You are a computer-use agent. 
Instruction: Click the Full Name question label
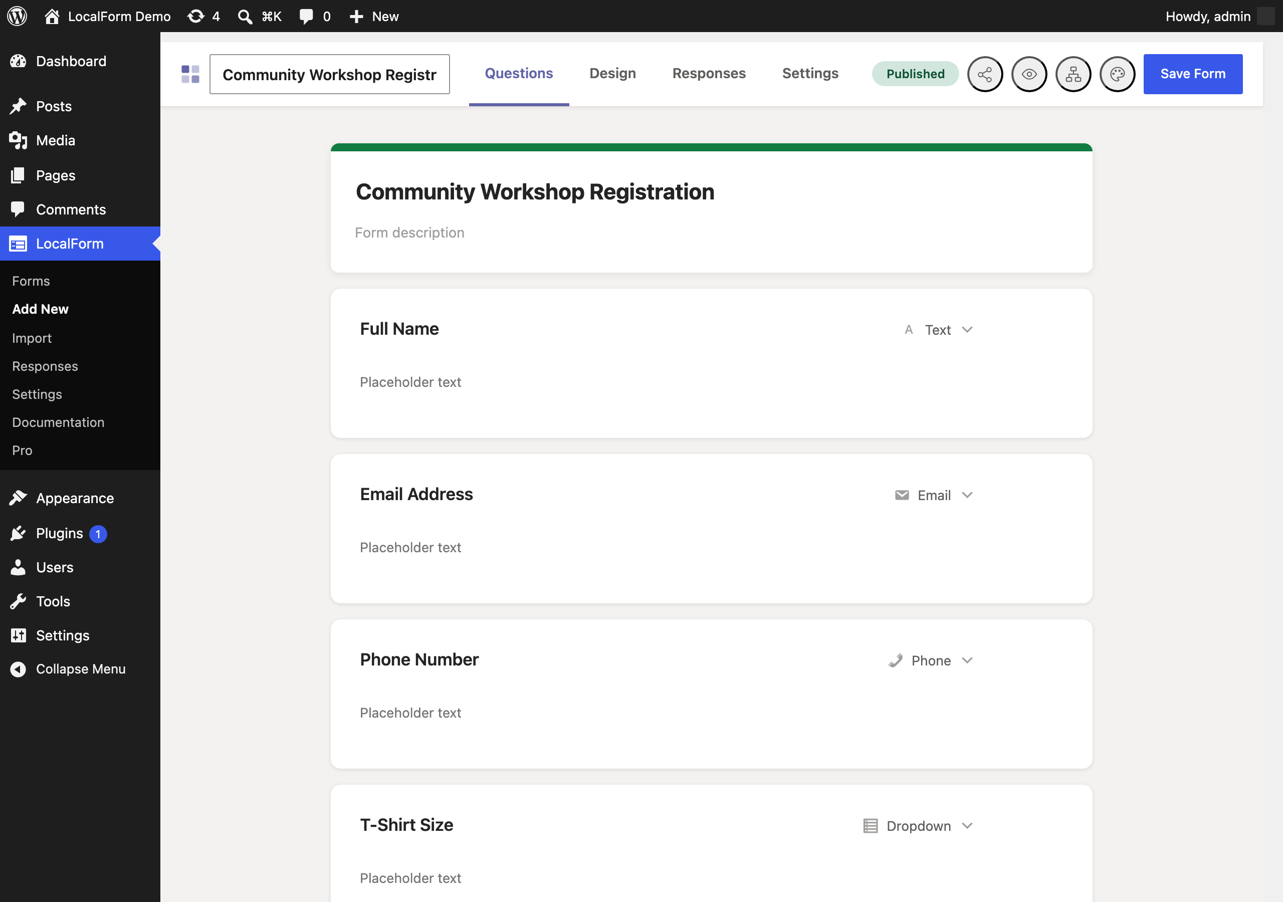tap(399, 329)
